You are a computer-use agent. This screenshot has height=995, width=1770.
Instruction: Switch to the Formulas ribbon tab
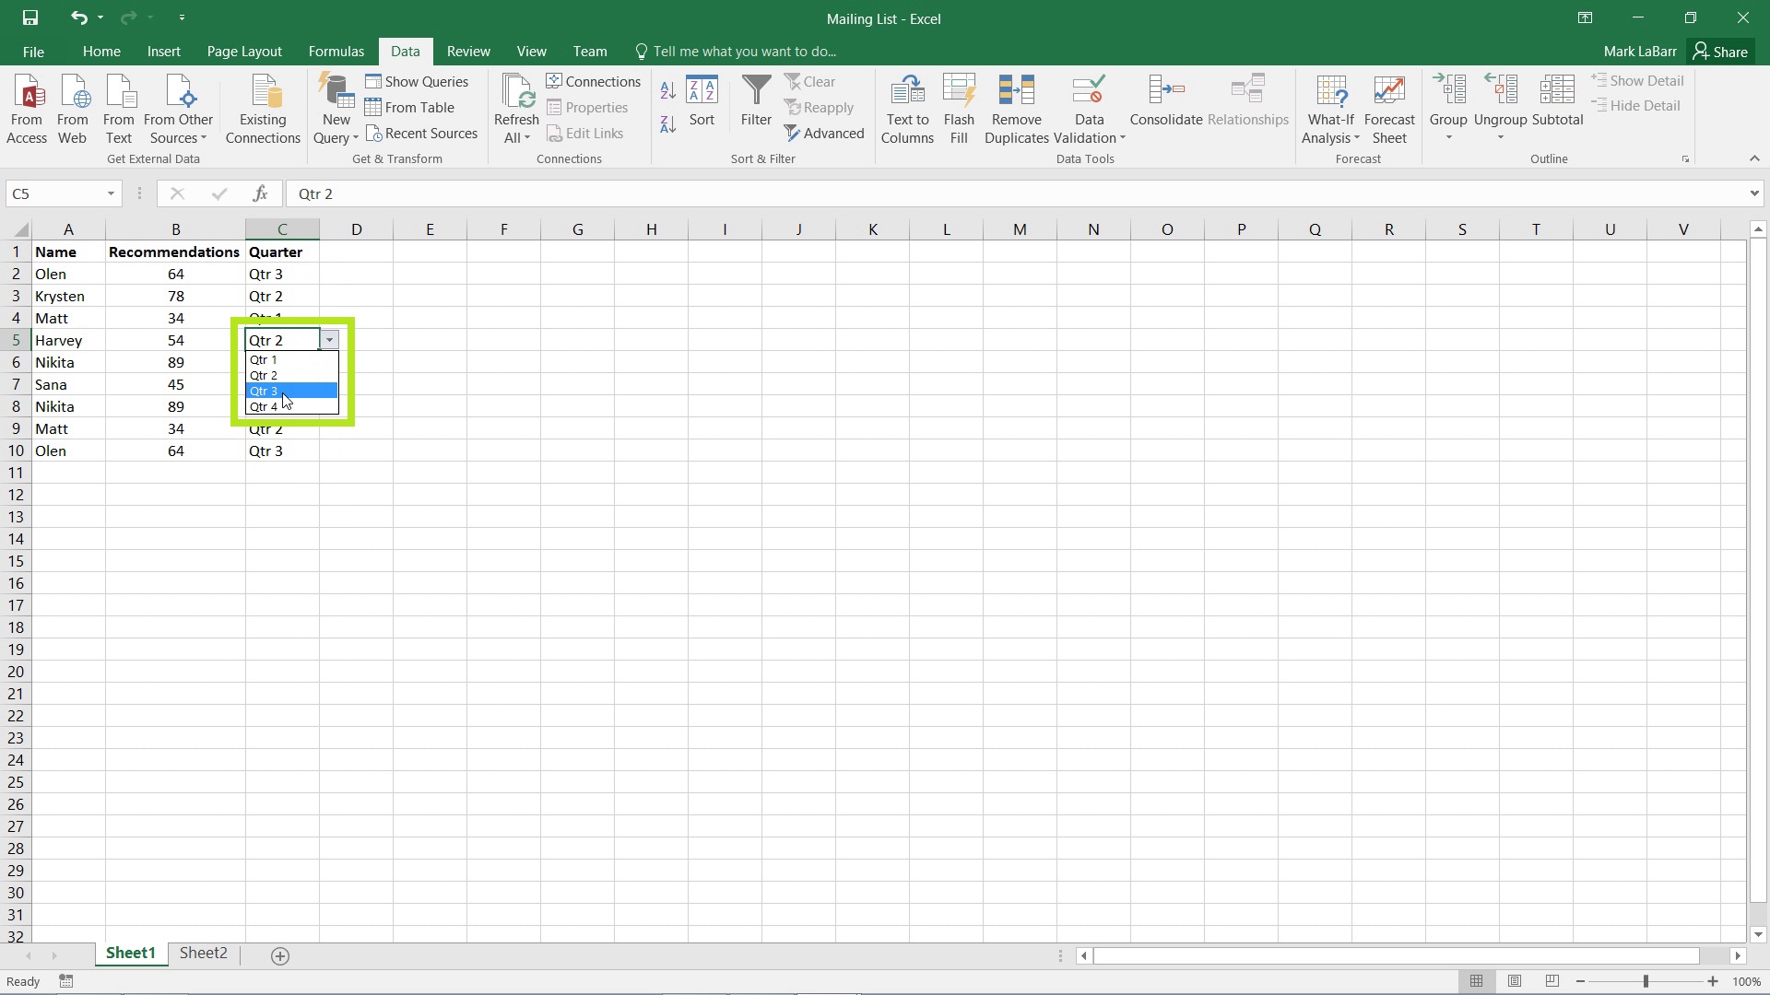[336, 51]
